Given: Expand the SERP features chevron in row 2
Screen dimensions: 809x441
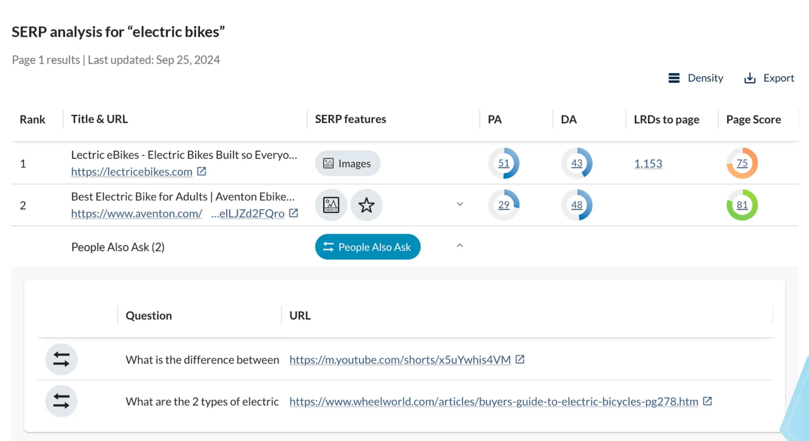Looking at the screenshot, I should point(460,204).
